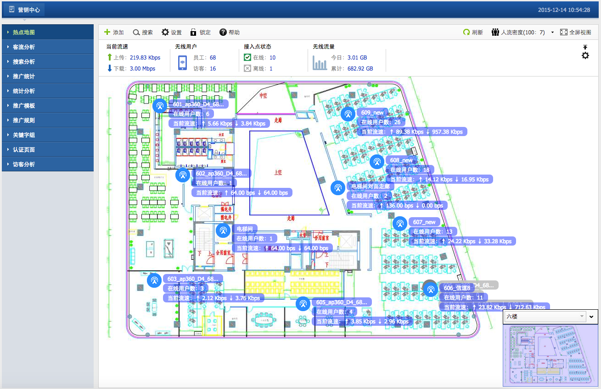Open the crowd density dropdown arrow
The image size is (601, 389).
(552, 33)
